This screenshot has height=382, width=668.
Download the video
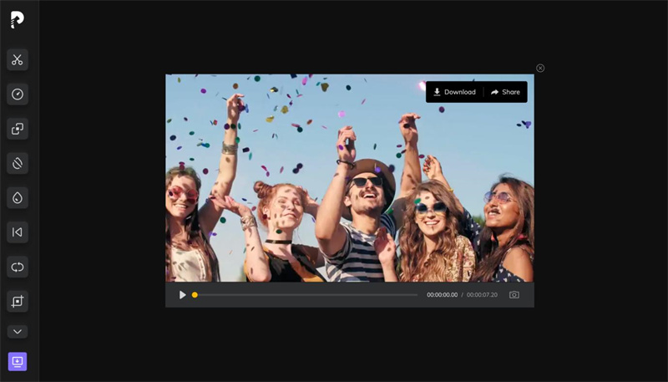[454, 92]
